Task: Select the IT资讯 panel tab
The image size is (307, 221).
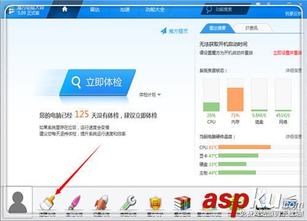Action: click(x=252, y=28)
